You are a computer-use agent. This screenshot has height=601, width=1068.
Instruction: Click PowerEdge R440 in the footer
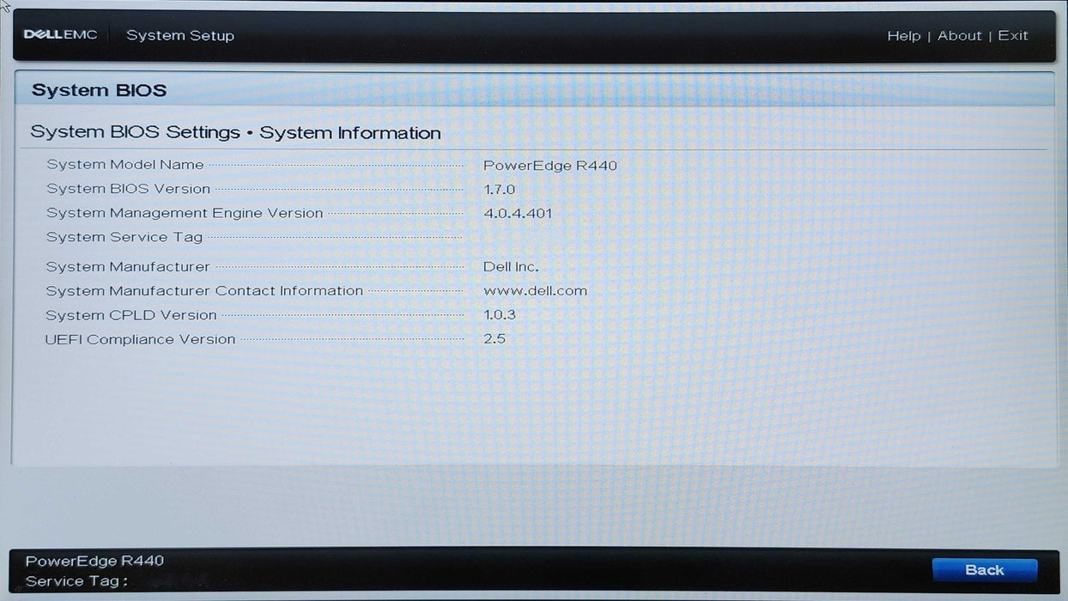coord(94,560)
